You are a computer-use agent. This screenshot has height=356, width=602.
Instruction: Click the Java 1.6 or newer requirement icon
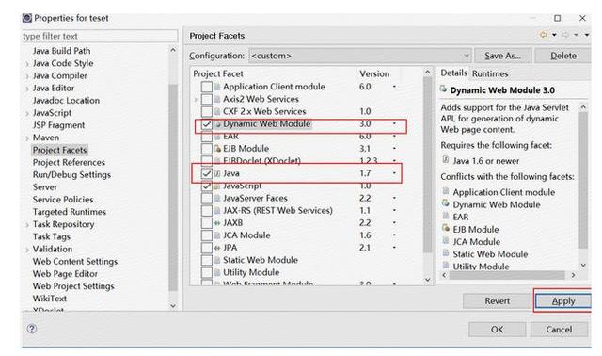pyautogui.click(x=446, y=159)
